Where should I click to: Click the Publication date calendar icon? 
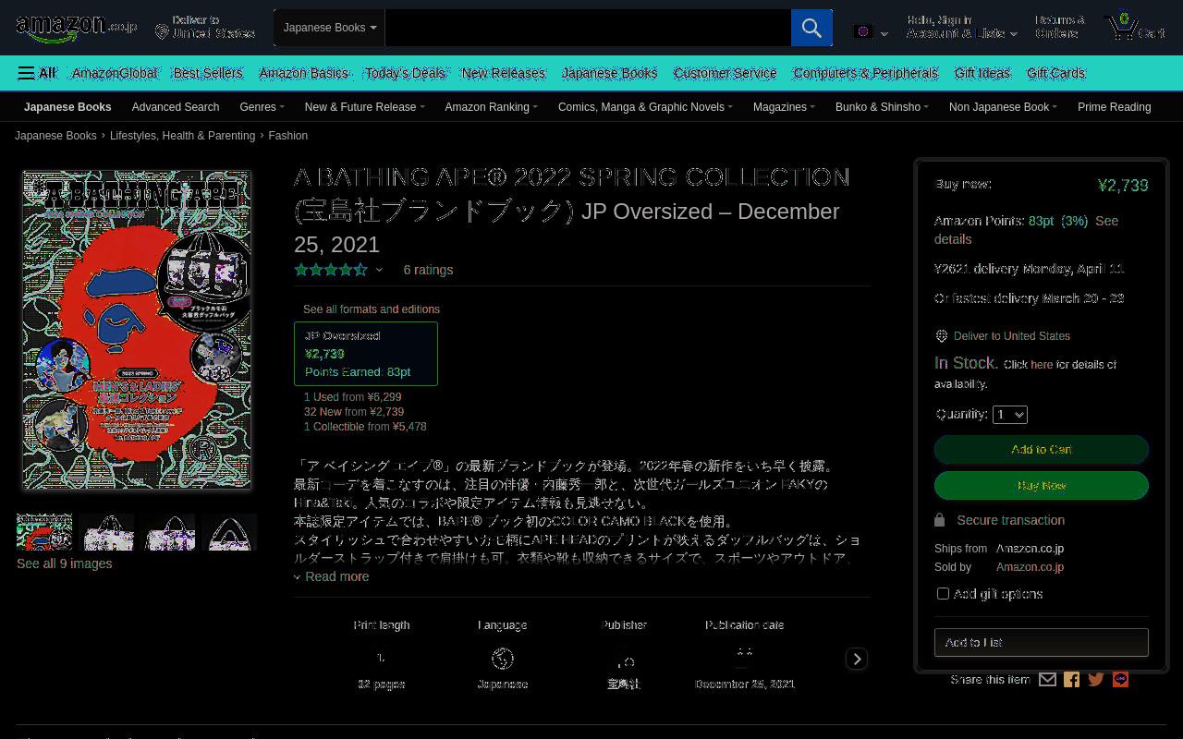tap(744, 657)
